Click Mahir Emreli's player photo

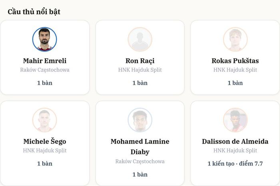click(45, 39)
